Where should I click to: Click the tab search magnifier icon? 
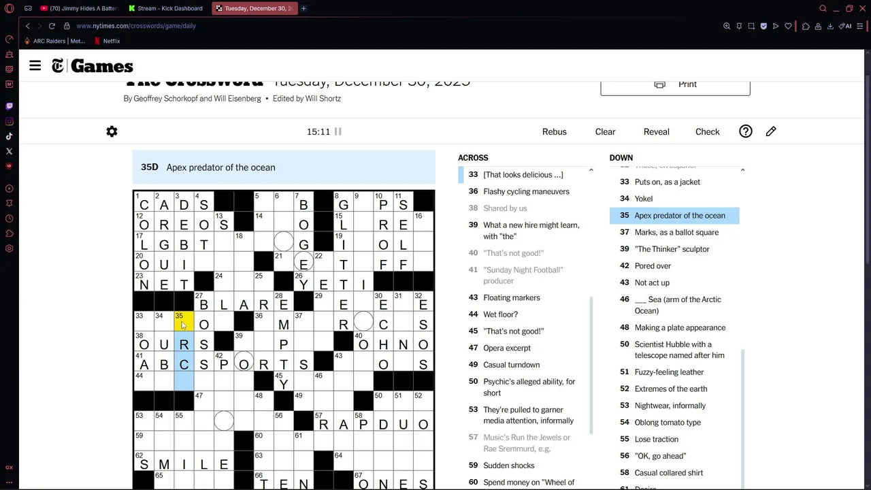[823, 8]
